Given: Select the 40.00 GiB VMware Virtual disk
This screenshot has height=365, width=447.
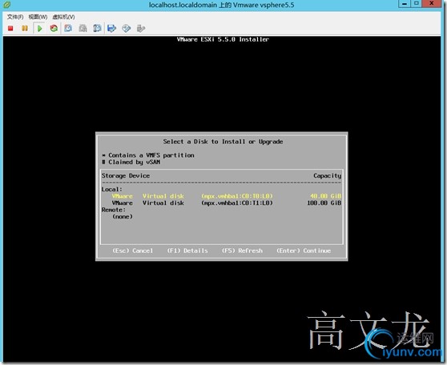Looking at the screenshot, I should 221,196.
